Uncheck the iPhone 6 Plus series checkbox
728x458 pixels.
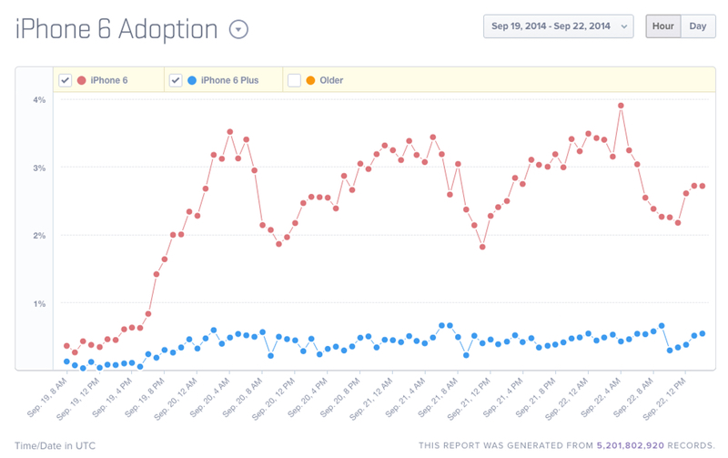[x=176, y=80]
